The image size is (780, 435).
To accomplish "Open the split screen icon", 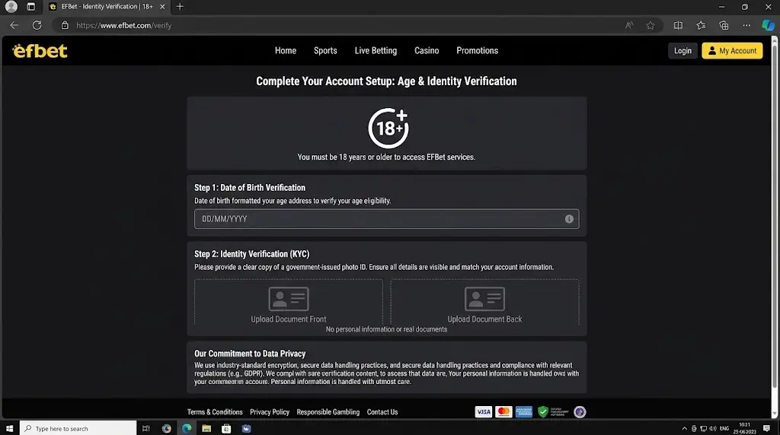I will [x=678, y=25].
